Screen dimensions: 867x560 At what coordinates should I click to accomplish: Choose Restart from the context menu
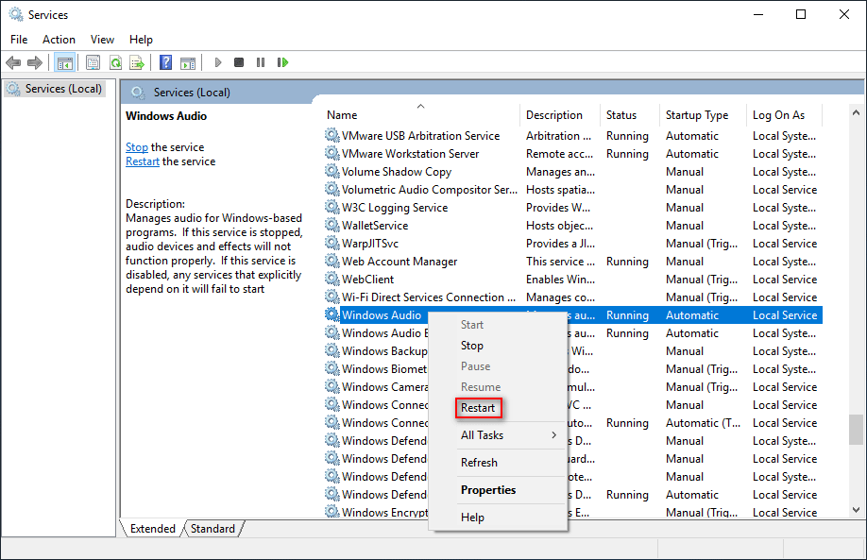coord(478,408)
